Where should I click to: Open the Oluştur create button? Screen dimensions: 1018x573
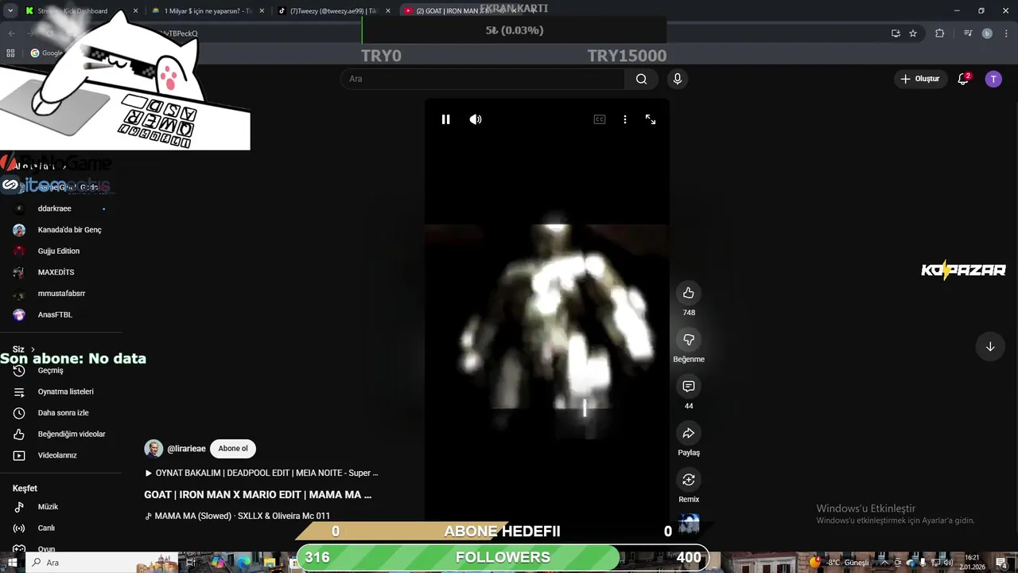click(x=919, y=79)
